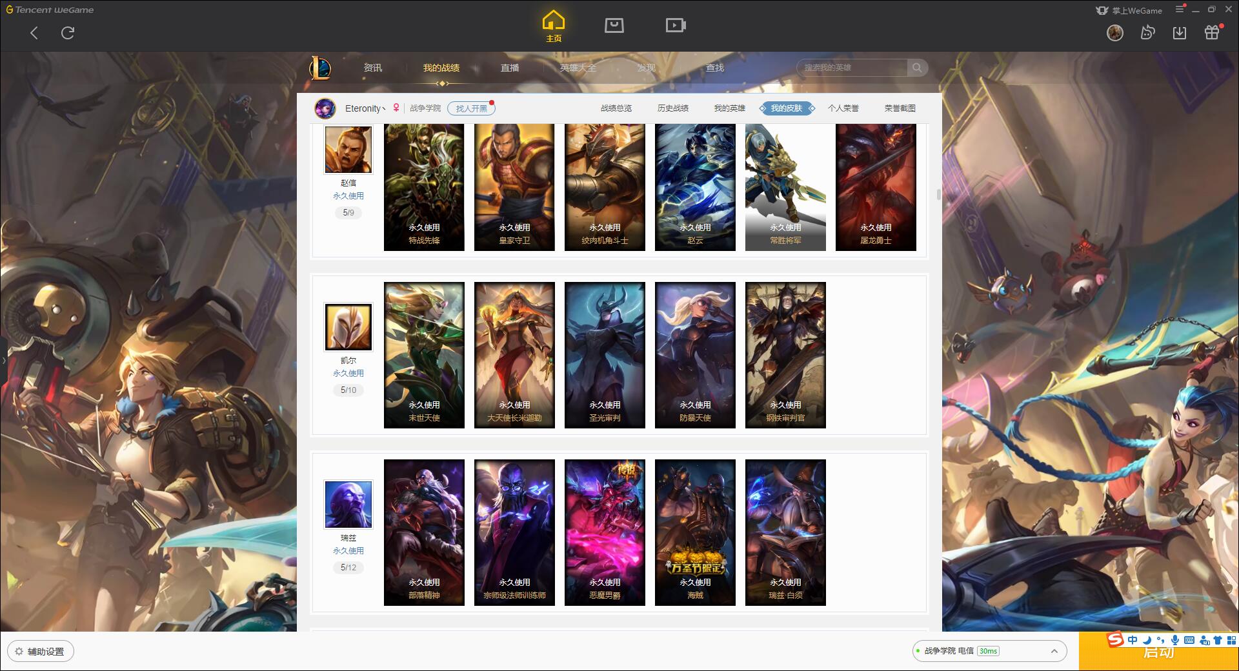Open the 我的英雄 sub-tab
Screen dimensions: 1239x671
point(730,108)
